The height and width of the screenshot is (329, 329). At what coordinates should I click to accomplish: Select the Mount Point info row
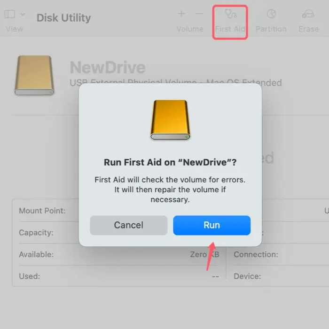coord(42,211)
